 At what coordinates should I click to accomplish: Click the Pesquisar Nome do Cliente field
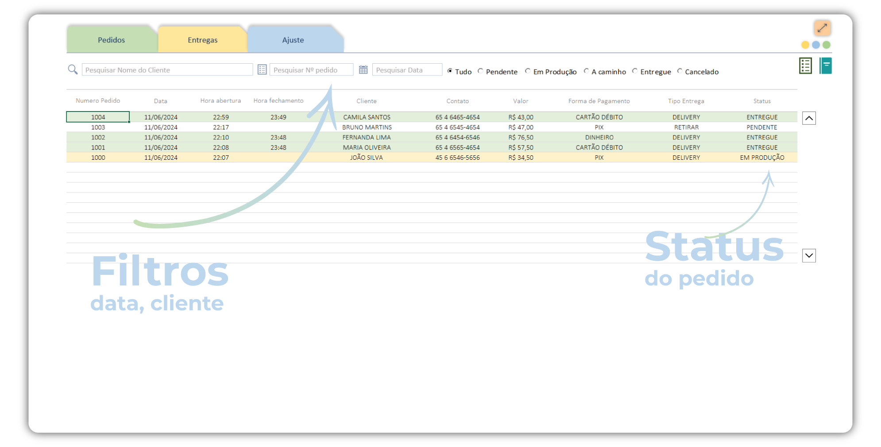[167, 70]
